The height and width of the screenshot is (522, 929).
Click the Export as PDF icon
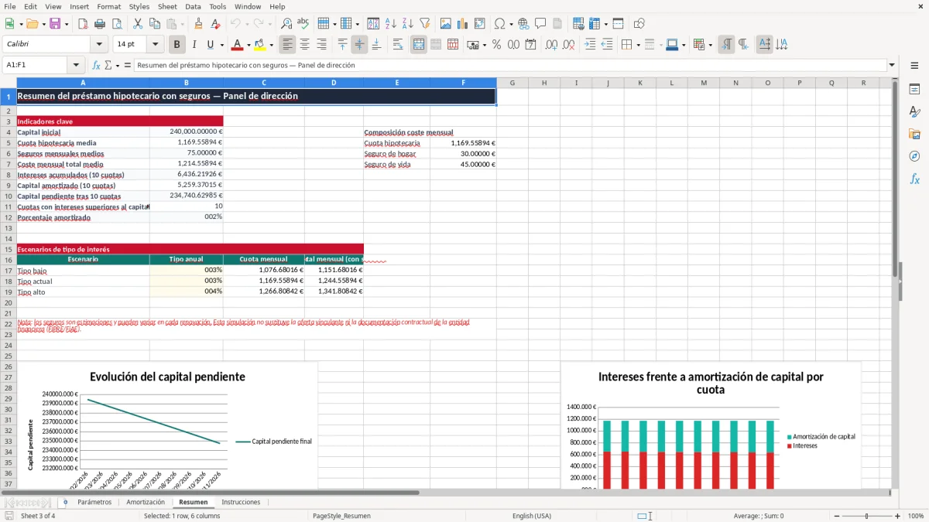click(84, 24)
